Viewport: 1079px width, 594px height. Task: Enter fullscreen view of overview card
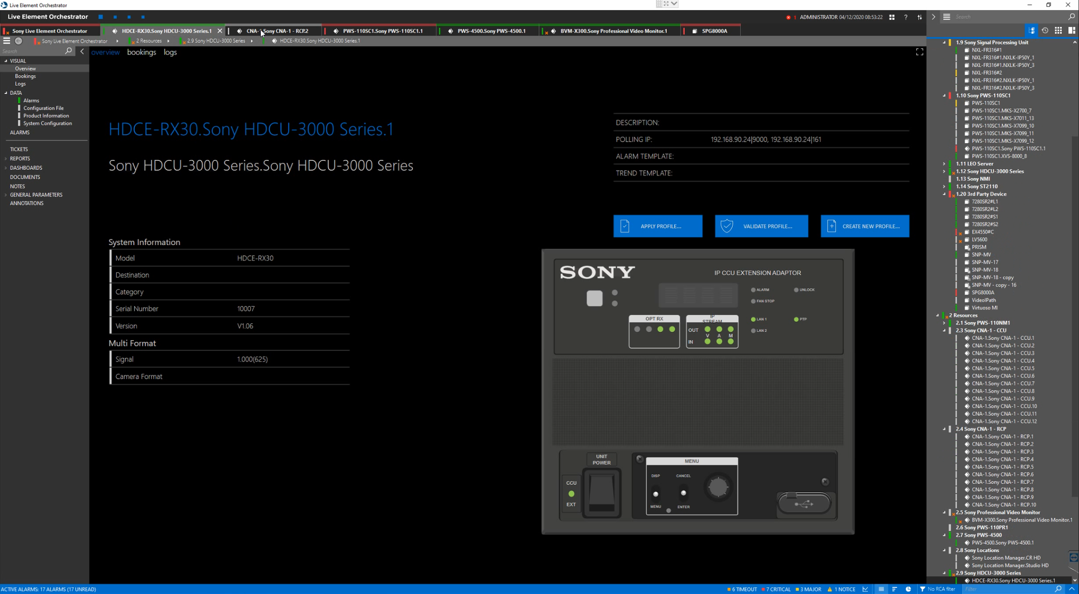pyautogui.click(x=919, y=52)
